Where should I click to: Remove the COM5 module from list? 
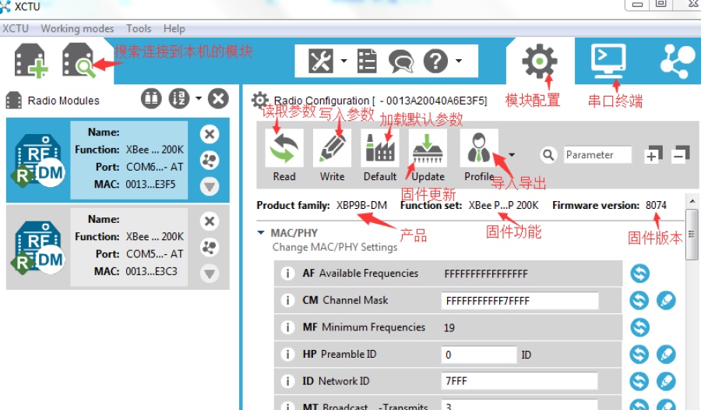(x=210, y=221)
